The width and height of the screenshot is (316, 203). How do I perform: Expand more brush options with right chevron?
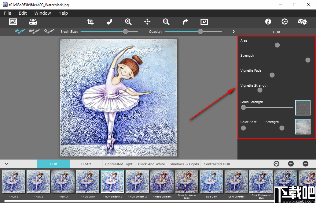(233, 31)
